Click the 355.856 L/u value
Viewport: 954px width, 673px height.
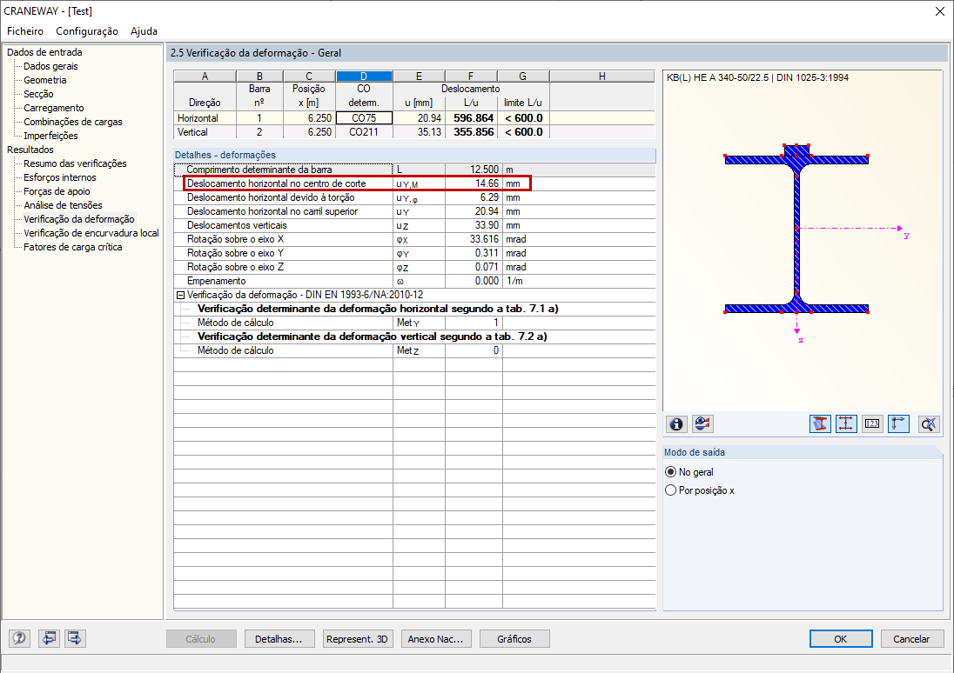coord(472,132)
